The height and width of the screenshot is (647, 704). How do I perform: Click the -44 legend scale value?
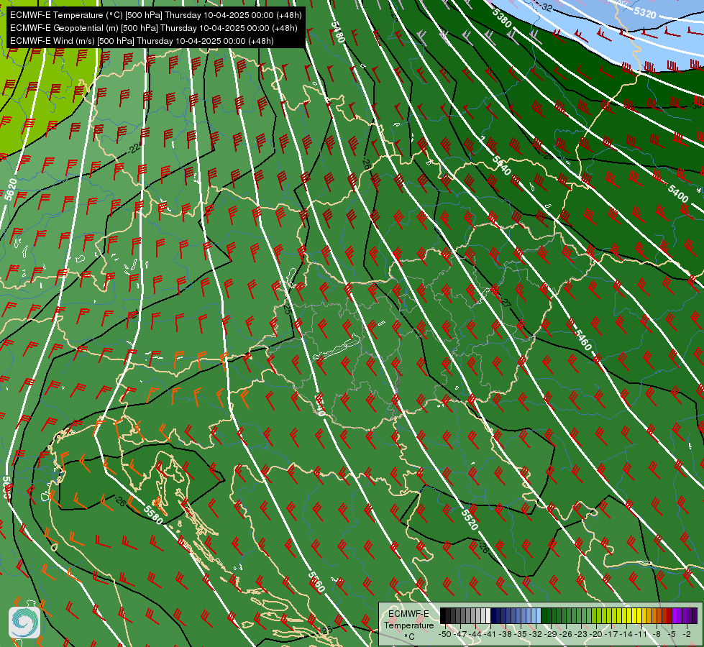[475, 634]
